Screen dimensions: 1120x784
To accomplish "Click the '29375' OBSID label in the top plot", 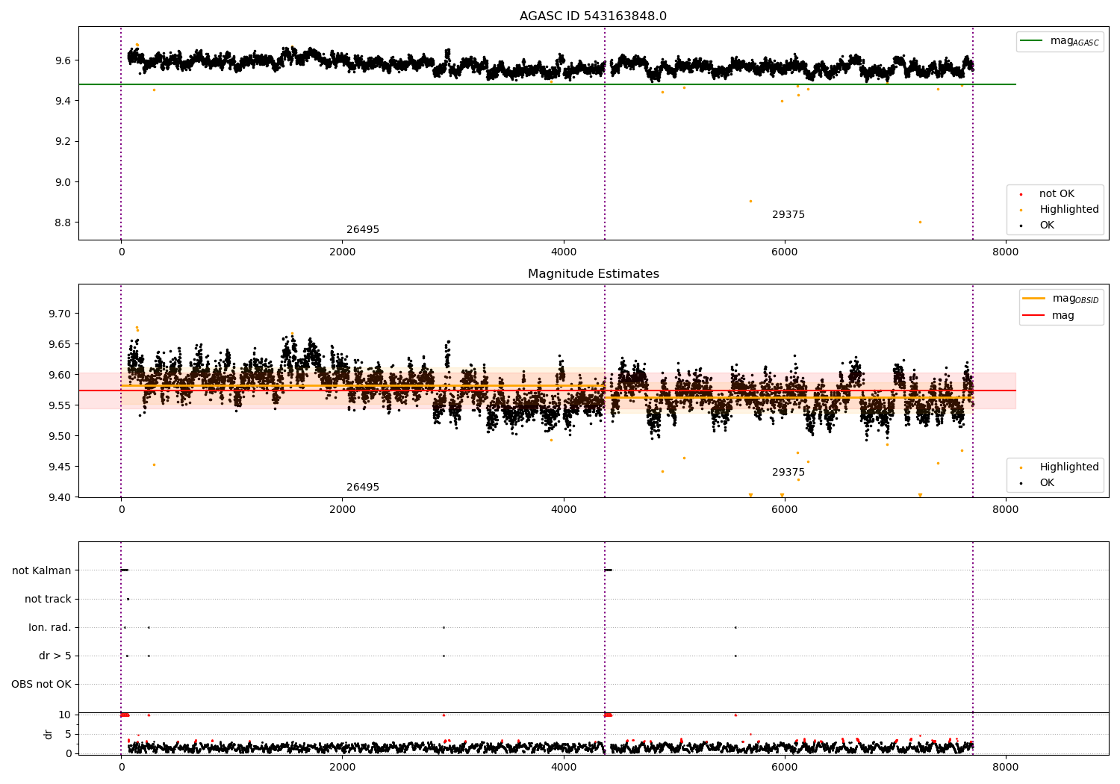I will tap(788, 215).
